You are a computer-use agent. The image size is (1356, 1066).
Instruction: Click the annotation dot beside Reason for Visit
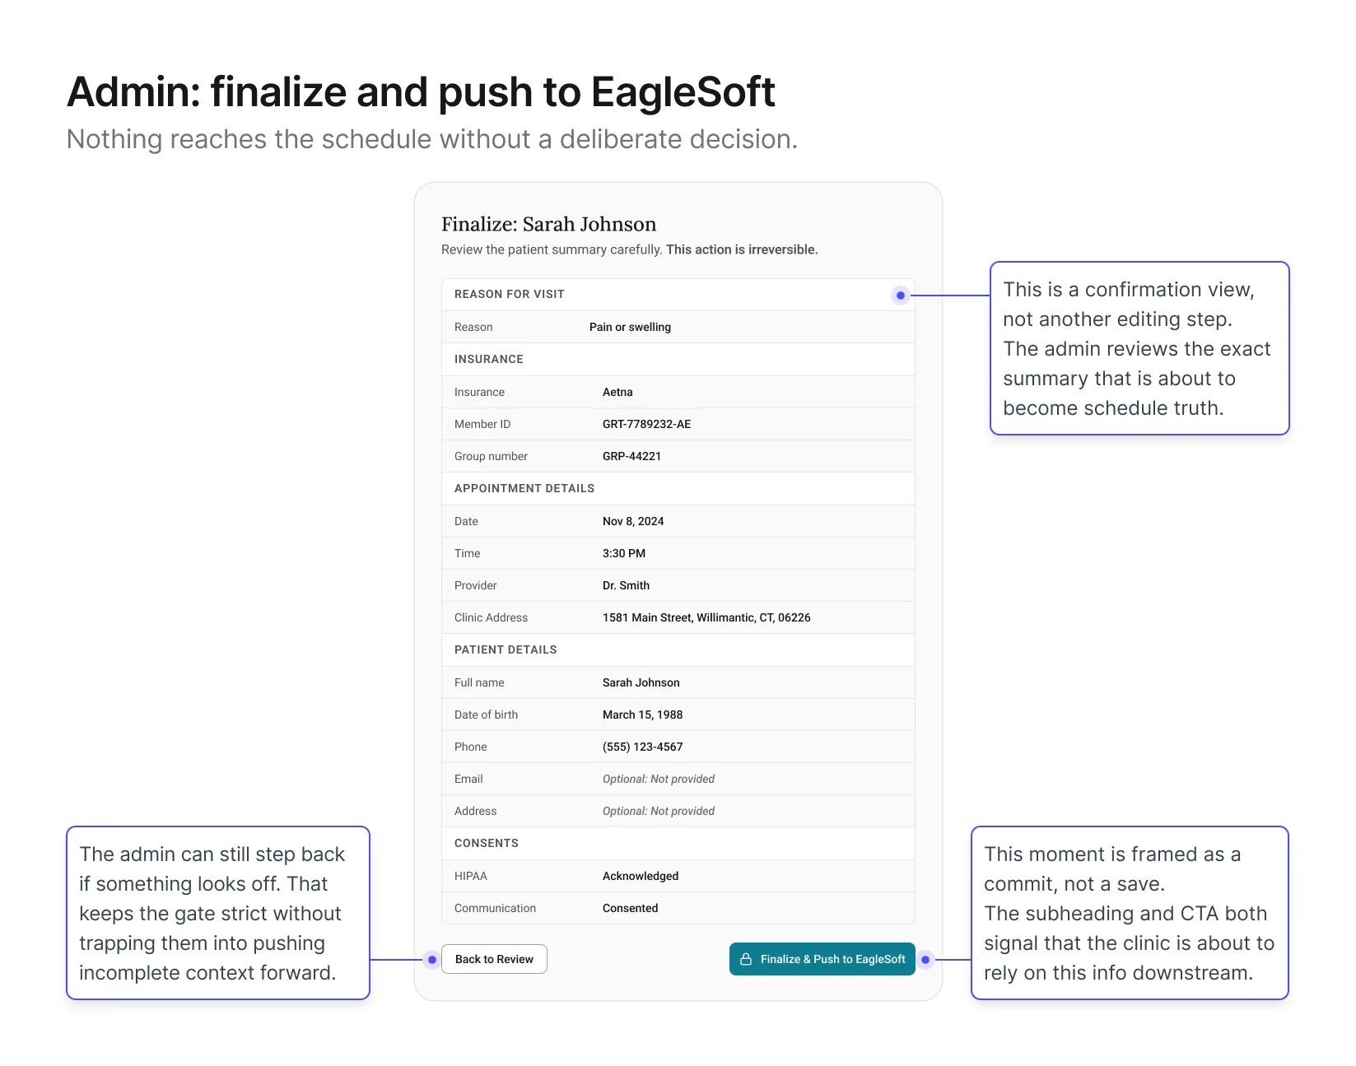901,296
